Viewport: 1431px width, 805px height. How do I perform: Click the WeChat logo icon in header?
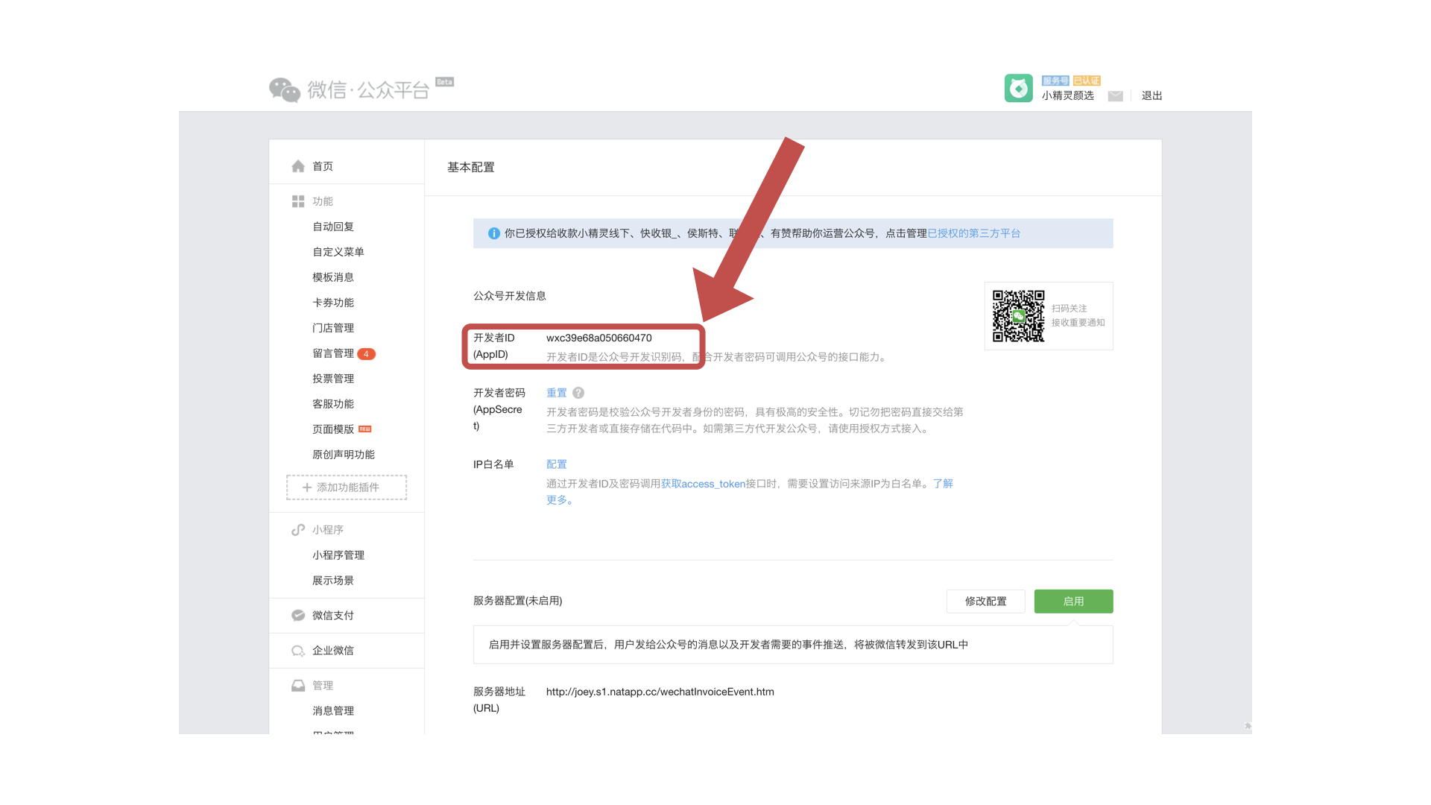tap(285, 90)
